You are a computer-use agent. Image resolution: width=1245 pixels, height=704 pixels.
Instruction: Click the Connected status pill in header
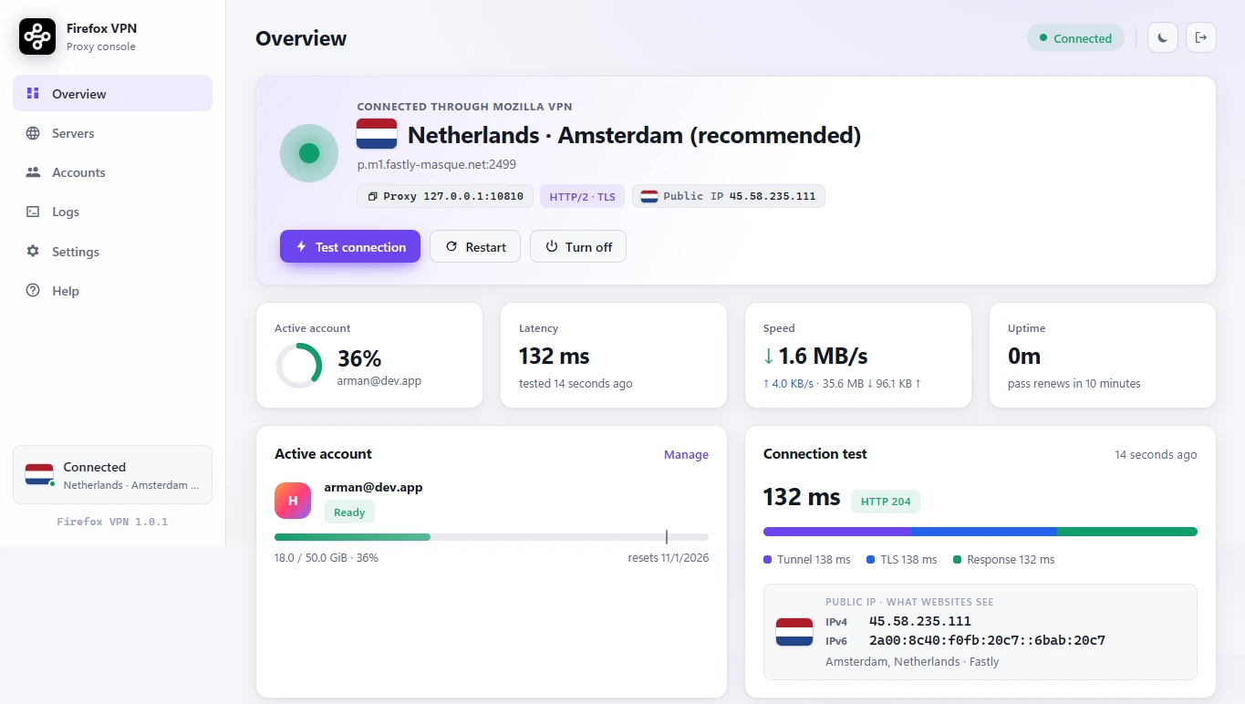point(1075,37)
